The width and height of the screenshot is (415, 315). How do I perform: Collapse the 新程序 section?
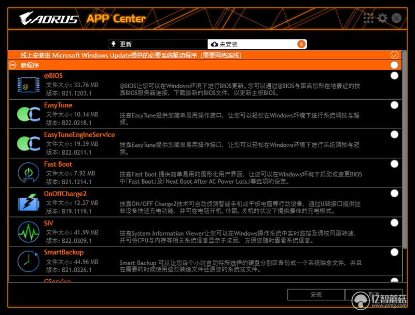(x=12, y=65)
